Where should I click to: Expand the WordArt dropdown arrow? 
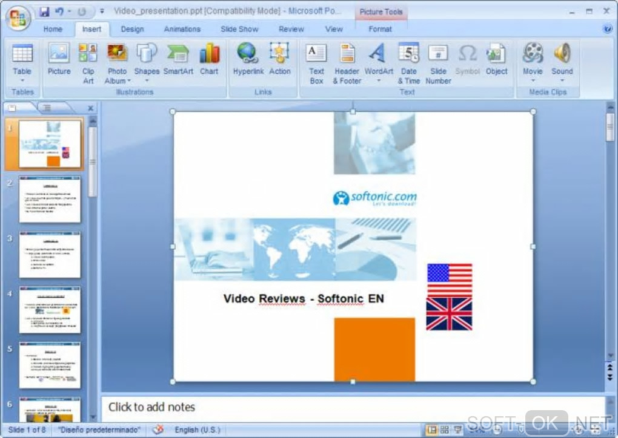[x=378, y=80]
